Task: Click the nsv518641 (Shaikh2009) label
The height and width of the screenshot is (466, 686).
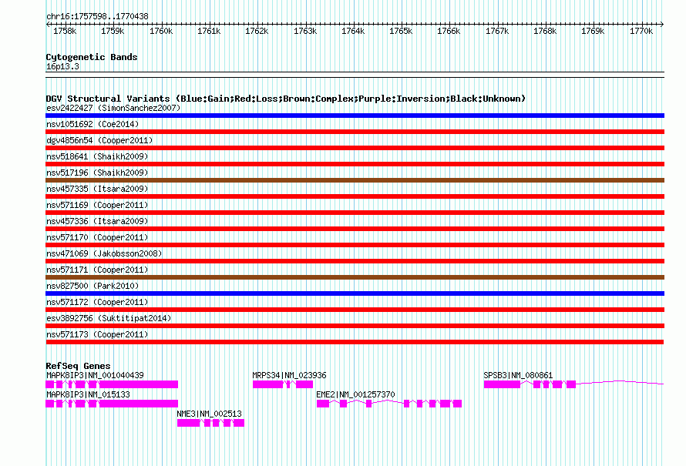Action: coord(97,156)
